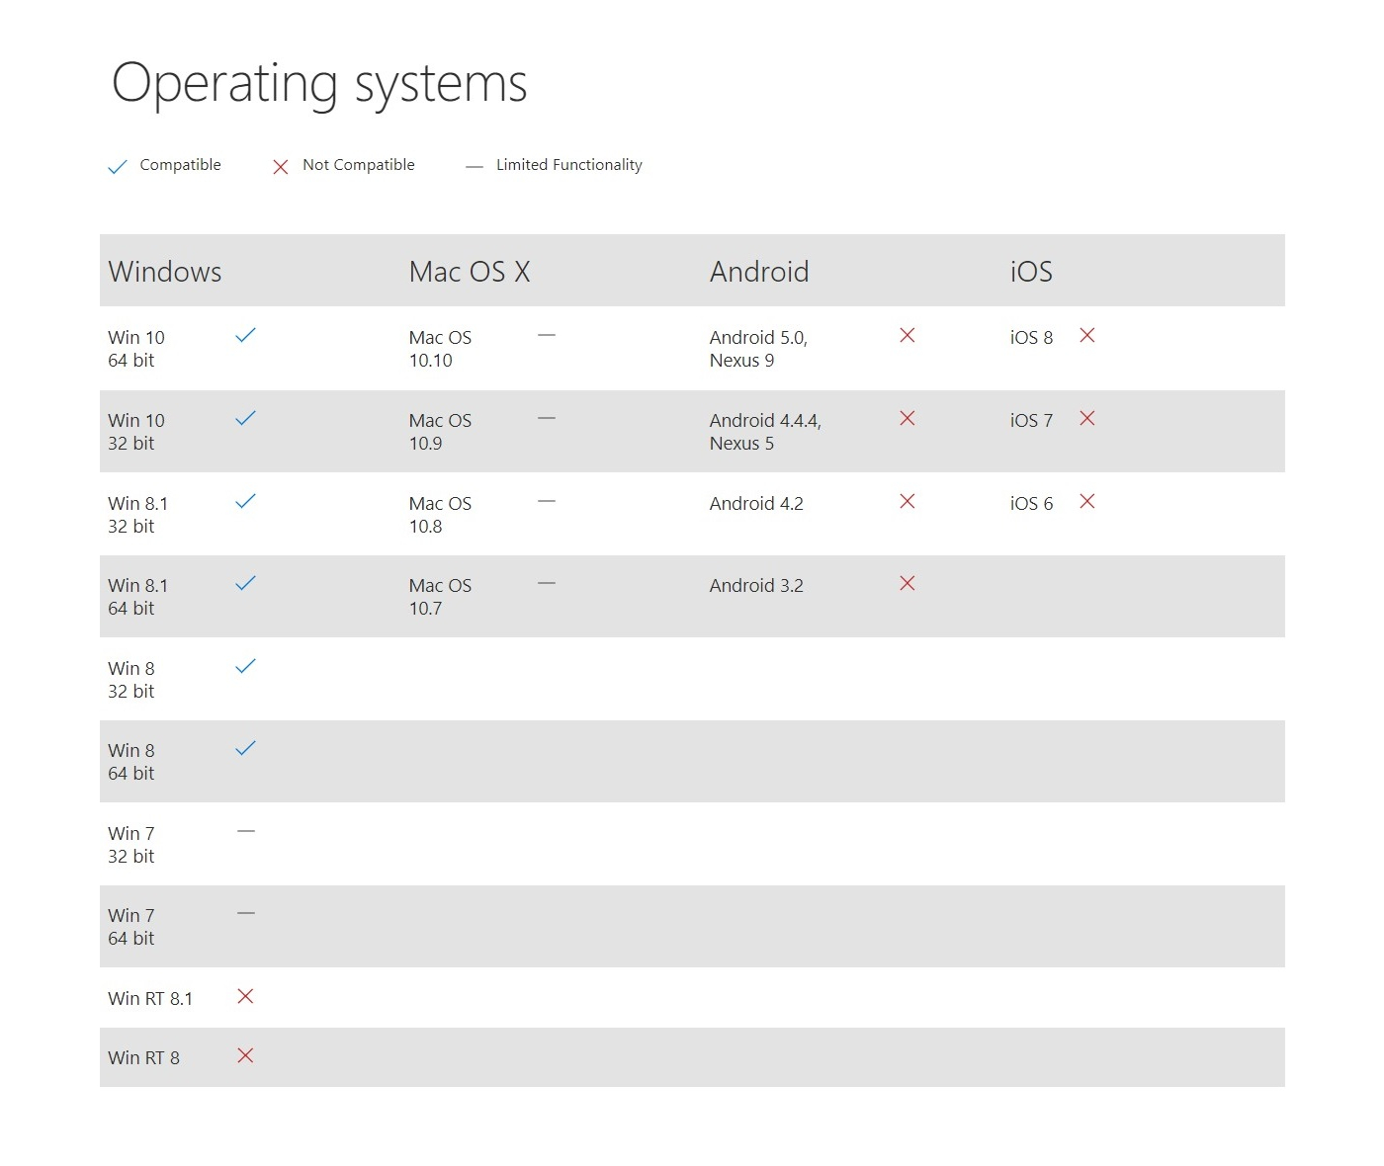The image size is (1384, 1166).
Task: Click the checkmark beside Win 8 32 bit
Action: click(246, 666)
